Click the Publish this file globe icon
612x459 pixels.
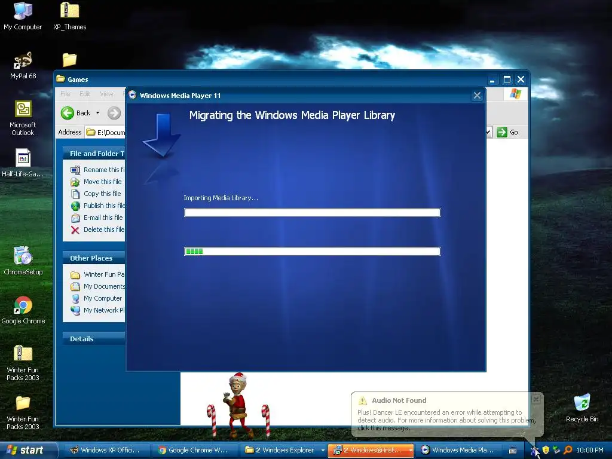(x=75, y=206)
